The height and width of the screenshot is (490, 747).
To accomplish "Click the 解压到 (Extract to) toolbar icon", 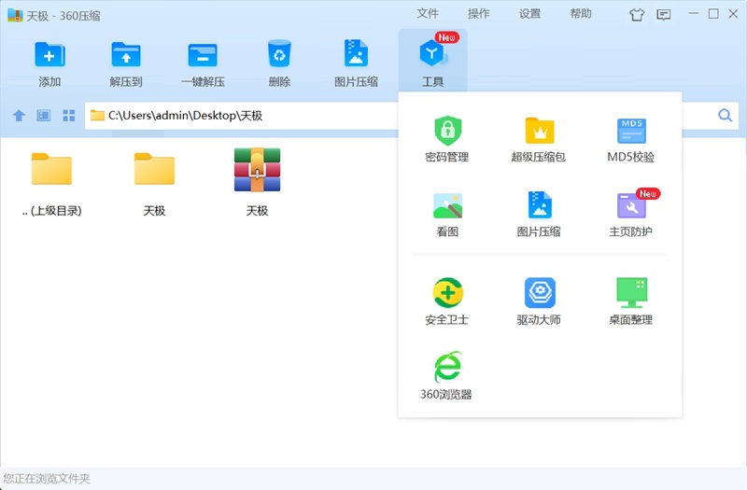I will 126,54.
